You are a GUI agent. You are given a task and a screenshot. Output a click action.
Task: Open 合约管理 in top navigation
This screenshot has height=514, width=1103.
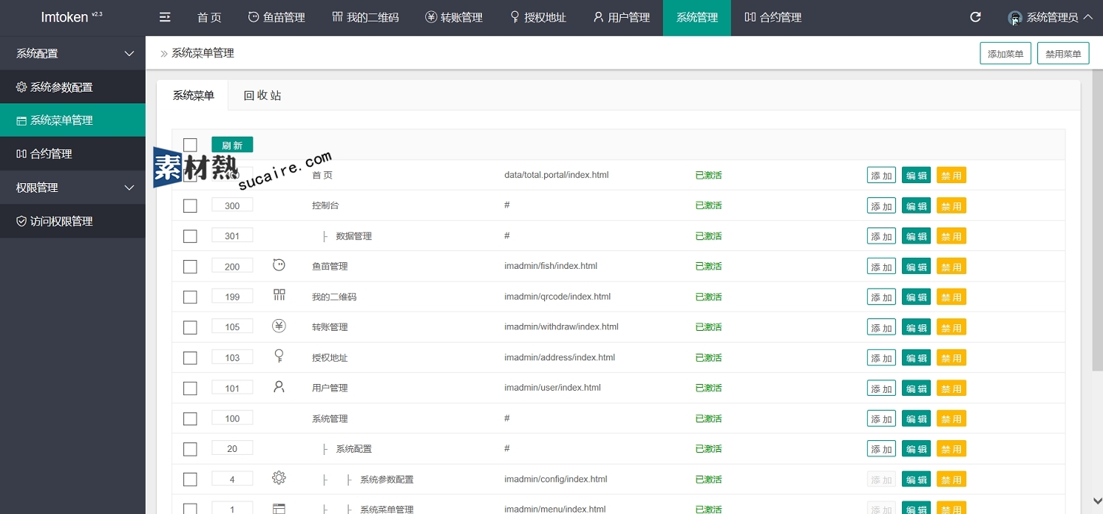click(773, 18)
